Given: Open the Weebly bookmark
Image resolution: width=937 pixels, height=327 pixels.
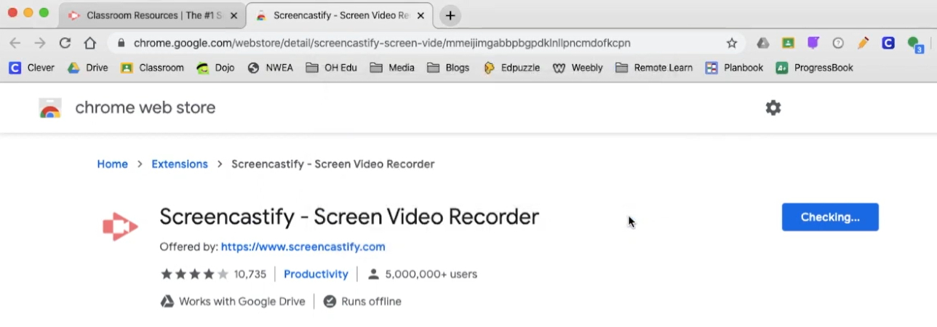Looking at the screenshot, I should point(578,68).
